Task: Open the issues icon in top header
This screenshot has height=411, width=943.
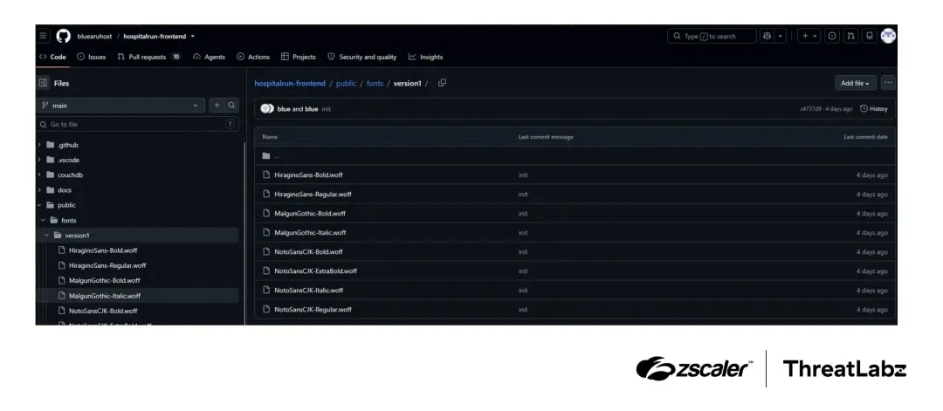Action: [x=832, y=36]
